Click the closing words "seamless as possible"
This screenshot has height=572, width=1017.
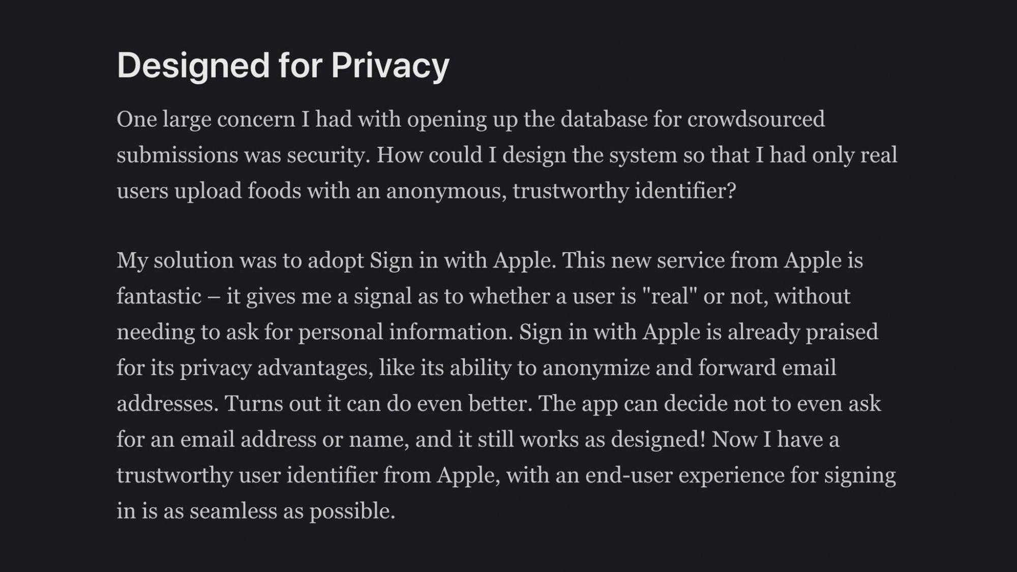(292, 511)
